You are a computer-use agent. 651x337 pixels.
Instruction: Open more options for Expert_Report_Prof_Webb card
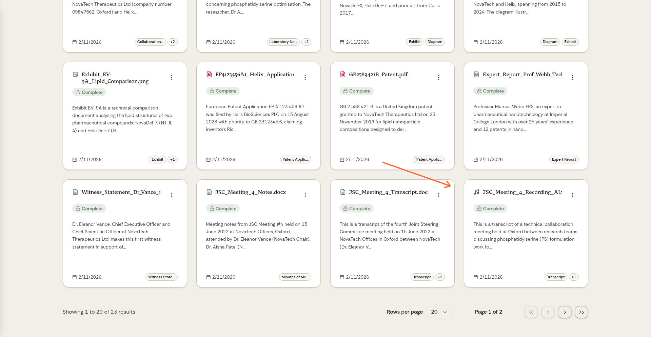click(573, 77)
